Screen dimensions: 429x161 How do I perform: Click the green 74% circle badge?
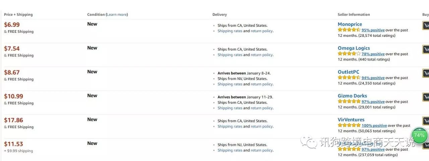pos(420,135)
